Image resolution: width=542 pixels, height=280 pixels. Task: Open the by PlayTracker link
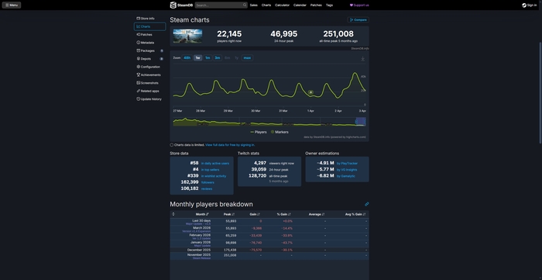tap(347, 164)
